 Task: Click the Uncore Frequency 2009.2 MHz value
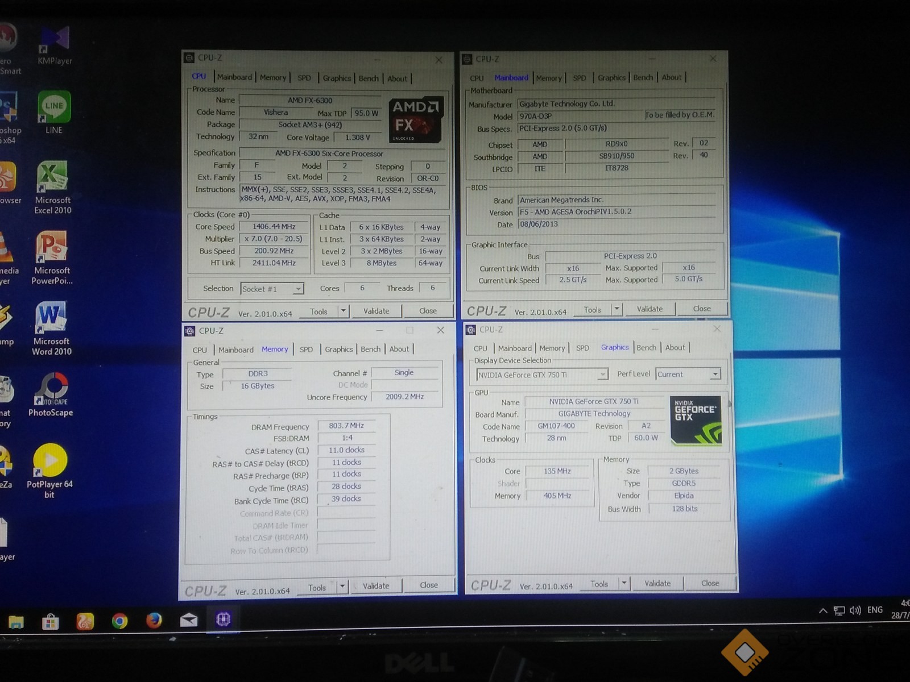tap(404, 397)
